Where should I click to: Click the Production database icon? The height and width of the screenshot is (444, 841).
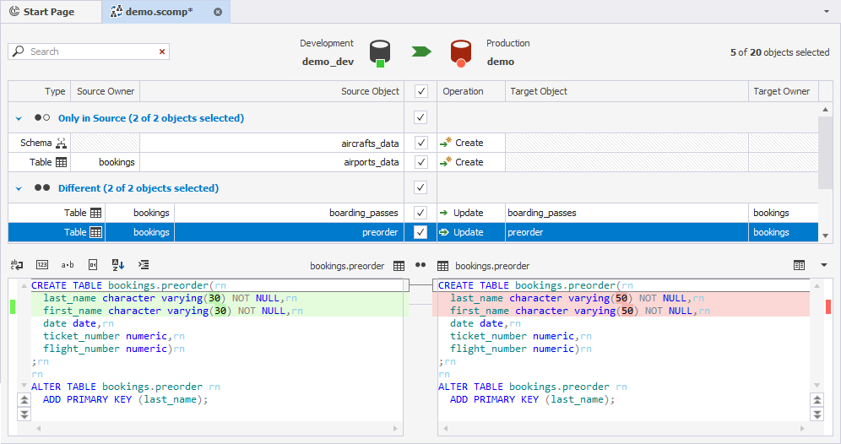tap(461, 54)
